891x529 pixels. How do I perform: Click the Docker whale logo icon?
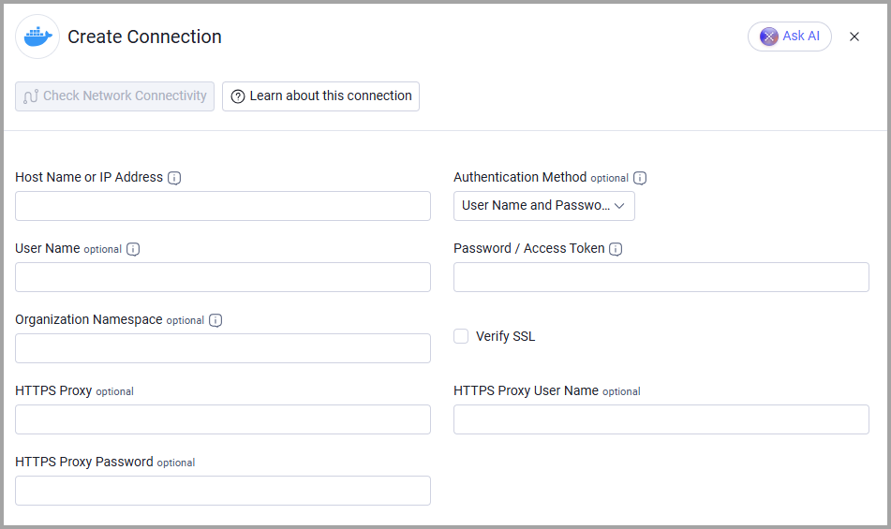point(37,37)
